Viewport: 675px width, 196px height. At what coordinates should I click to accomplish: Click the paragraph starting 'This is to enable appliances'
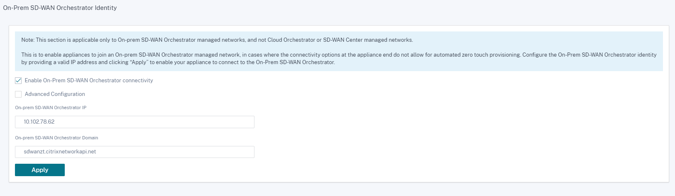[339, 58]
